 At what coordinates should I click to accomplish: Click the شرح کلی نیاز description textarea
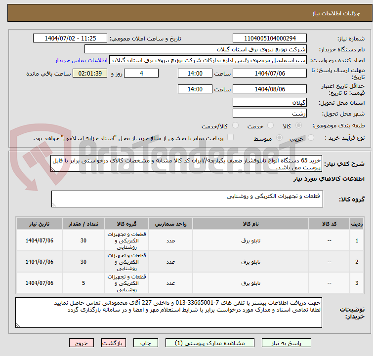(x=186, y=163)
